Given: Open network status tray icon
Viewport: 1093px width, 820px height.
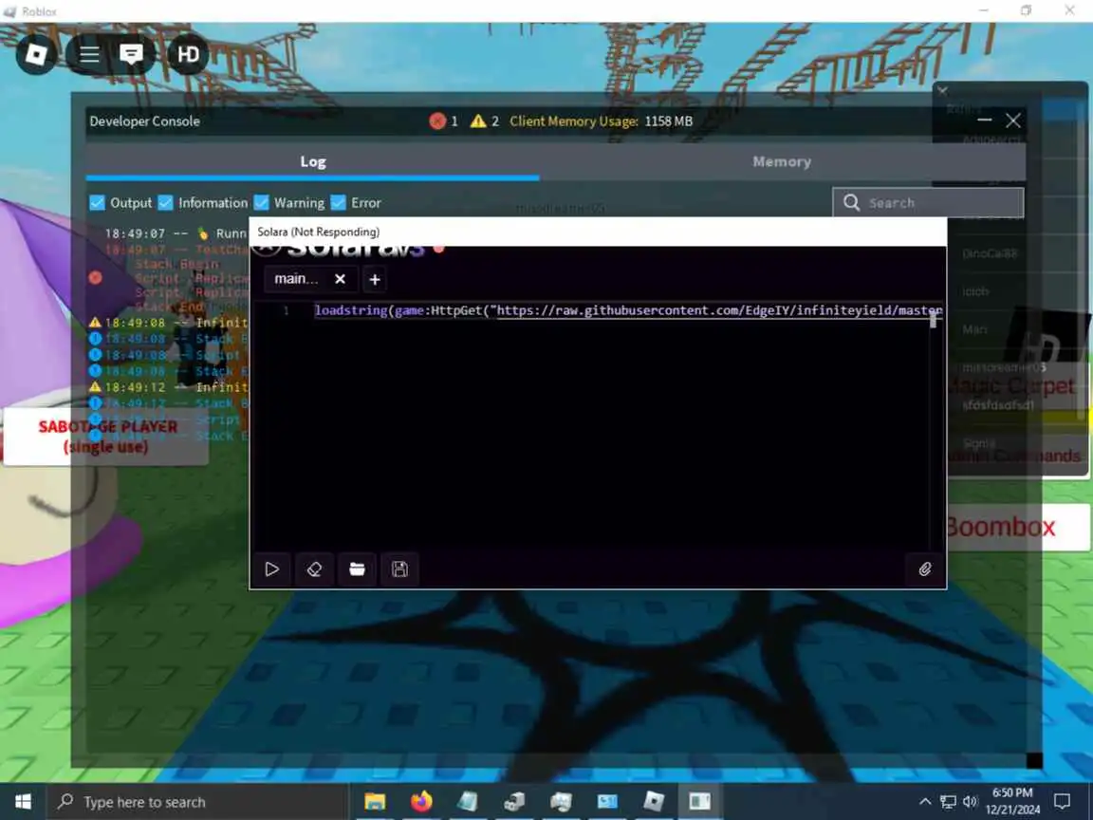Looking at the screenshot, I should (948, 802).
